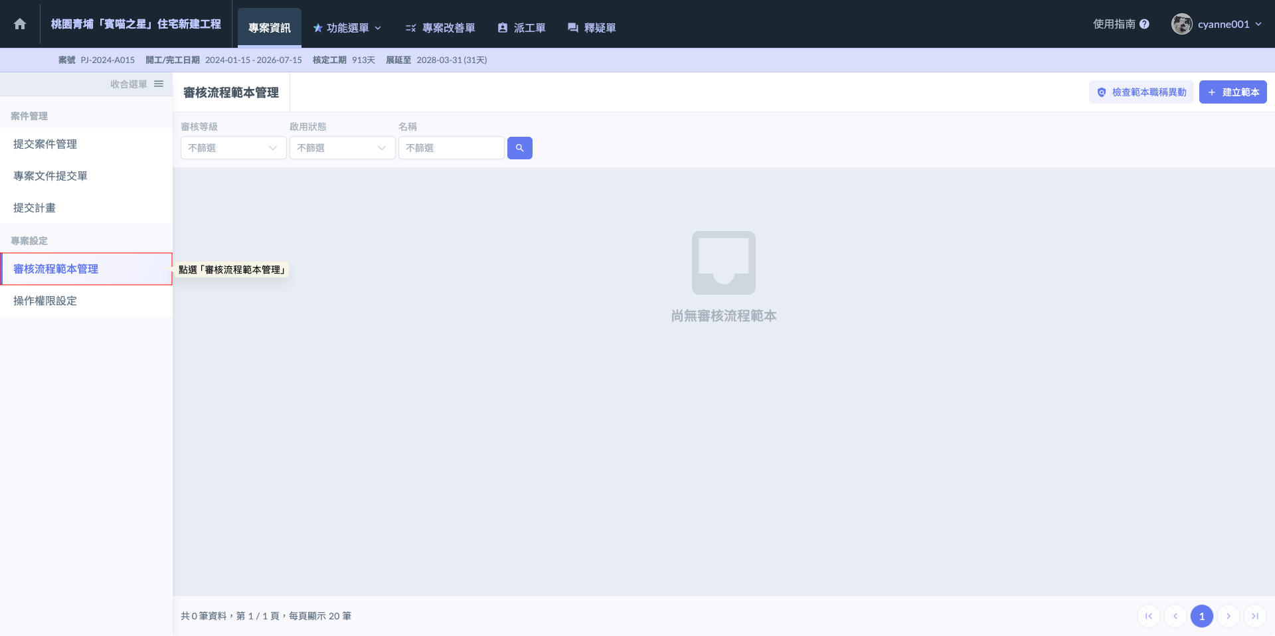Screen dimensions: 1275x636
Task: Expand the cyanne001 account dropdown chevron
Action: pyautogui.click(x=1258, y=24)
